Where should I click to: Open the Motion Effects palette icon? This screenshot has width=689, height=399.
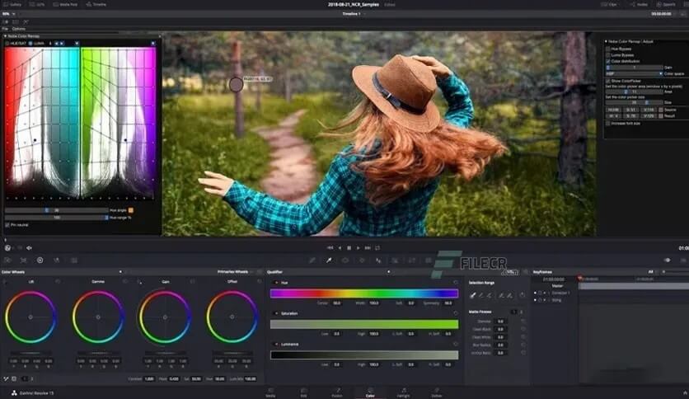[x=74, y=261]
